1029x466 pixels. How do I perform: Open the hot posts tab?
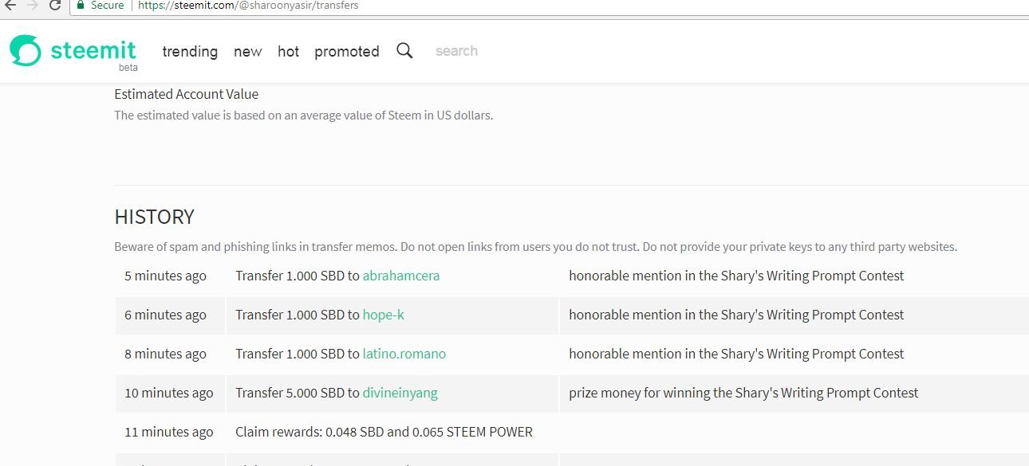tap(288, 51)
